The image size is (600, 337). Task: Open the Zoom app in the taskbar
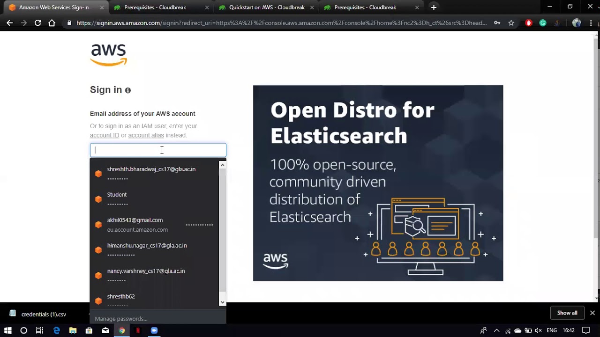tap(154, 330)
